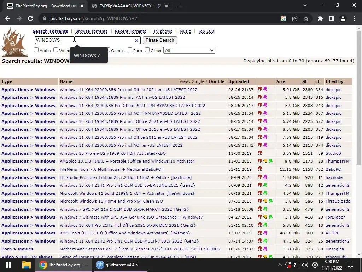Click the Pirate Search button
The height and width of the screenshot is (272, 362).
(160, 40)
